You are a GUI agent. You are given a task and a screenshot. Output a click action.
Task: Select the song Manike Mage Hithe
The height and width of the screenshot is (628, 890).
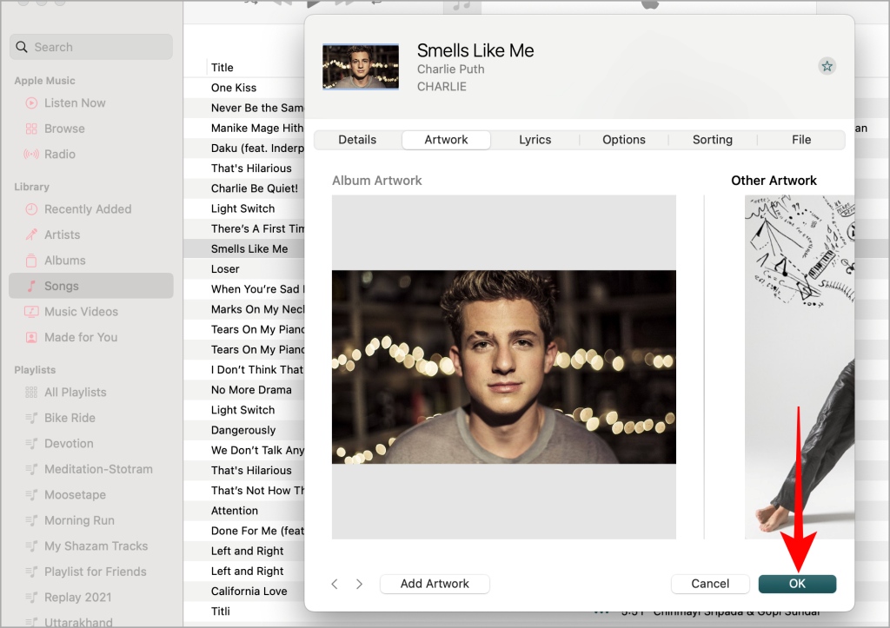point(257,129)
